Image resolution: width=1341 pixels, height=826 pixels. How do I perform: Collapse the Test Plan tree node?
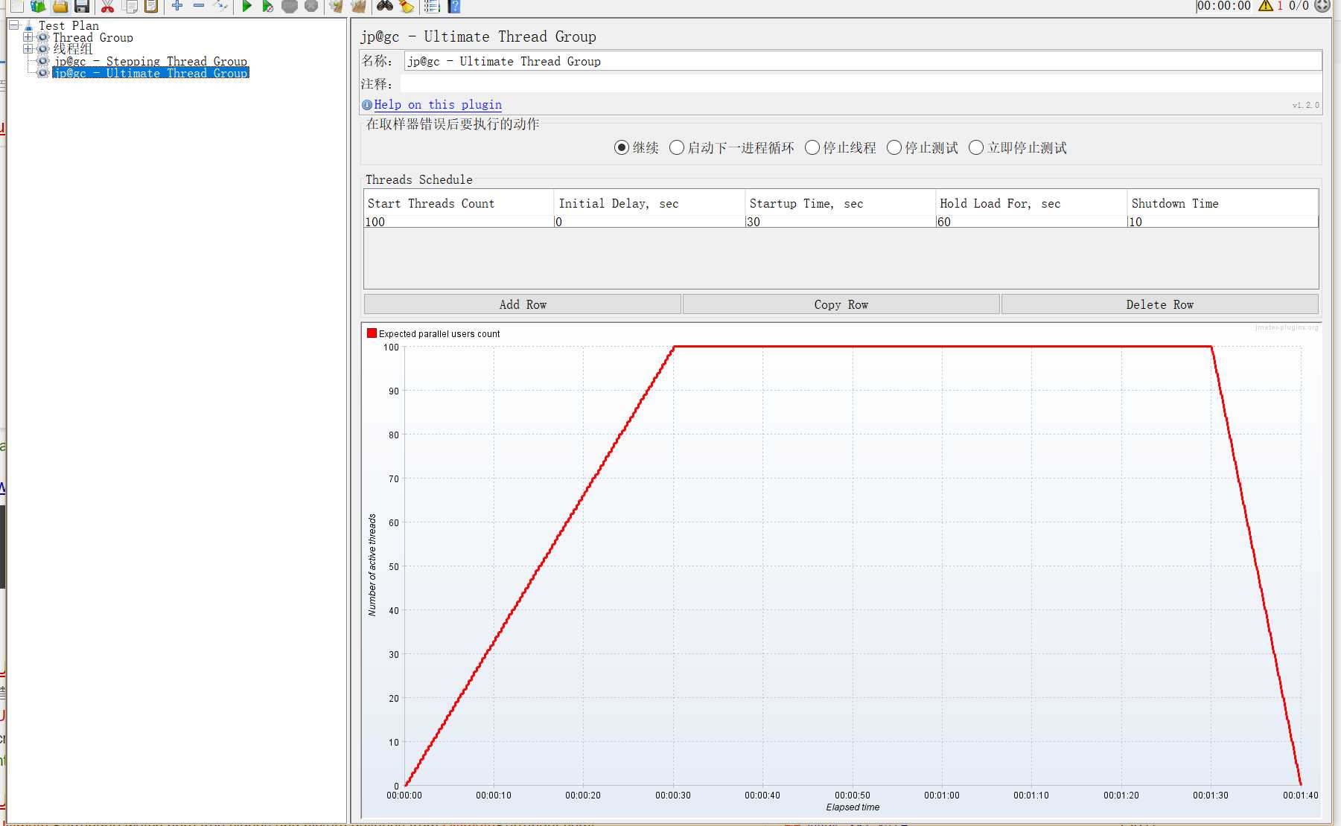[x=13, y=25]
